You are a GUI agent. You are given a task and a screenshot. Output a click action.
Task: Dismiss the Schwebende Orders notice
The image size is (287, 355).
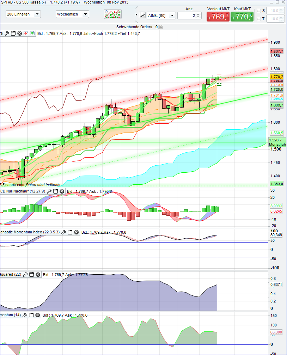click(160, 27)
